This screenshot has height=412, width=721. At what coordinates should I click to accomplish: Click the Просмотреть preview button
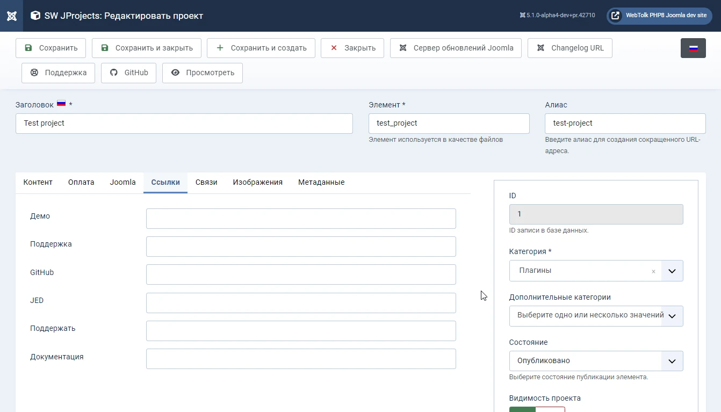tap(202, 73)
